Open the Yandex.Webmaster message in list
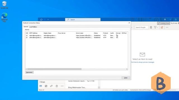Screen dimensions: 179x100 tap(81, 81)
